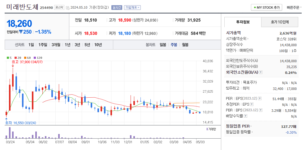Switch to the 투자정보 tab

(x=243, y=22)
